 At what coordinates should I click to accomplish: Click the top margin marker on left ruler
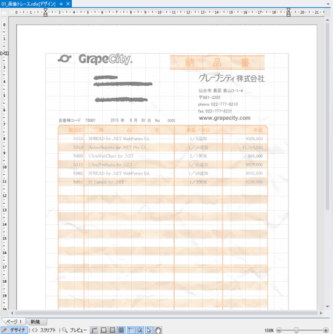(x=5, y=53)
